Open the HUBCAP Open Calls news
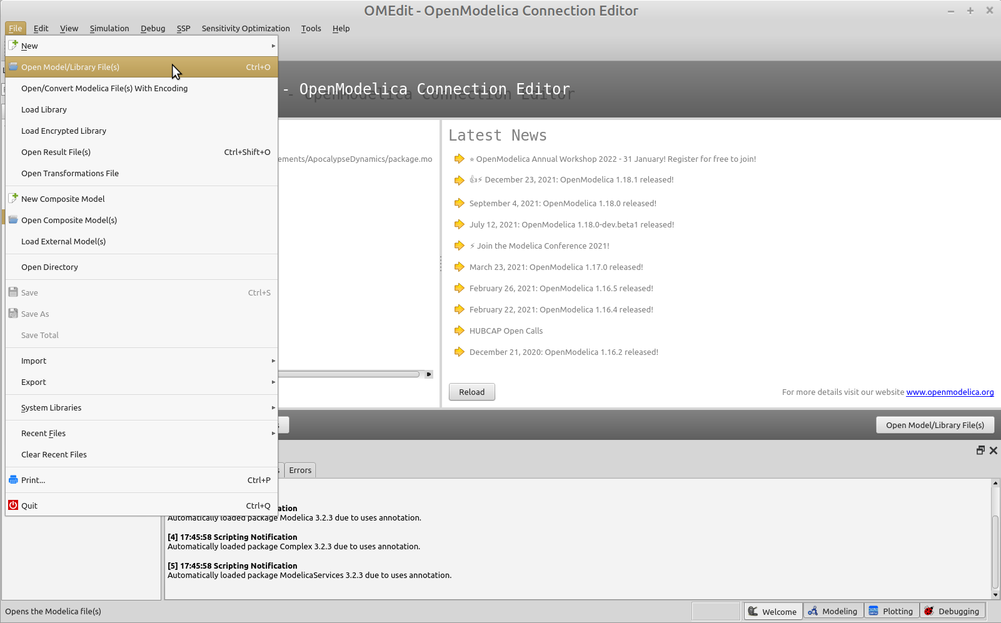Screen dimensions: 1001x623 (x=506, y=331)
